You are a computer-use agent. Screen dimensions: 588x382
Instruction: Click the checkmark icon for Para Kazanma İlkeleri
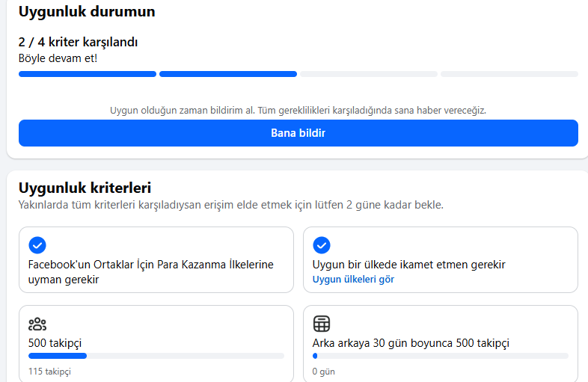coord(37,245)
